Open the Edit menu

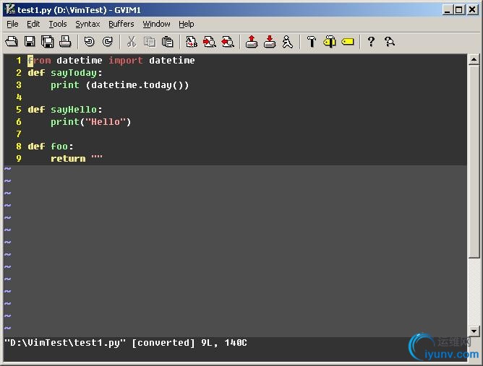tap(33, 24)
